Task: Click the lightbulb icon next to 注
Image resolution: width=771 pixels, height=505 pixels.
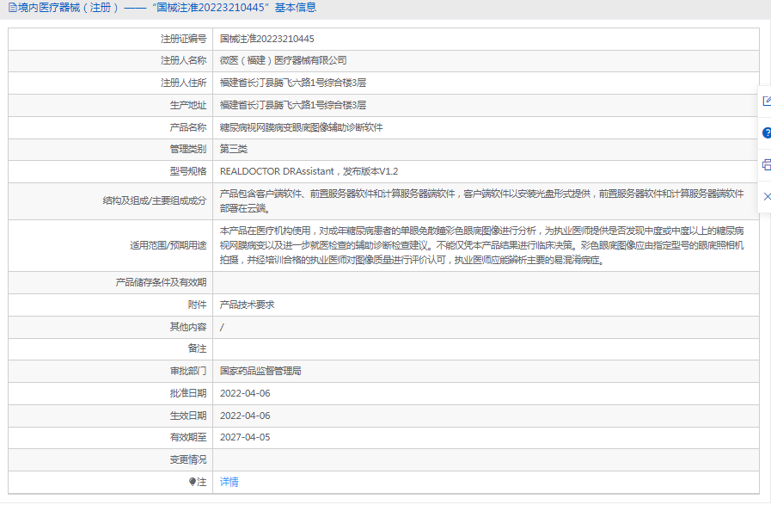Action: point(193,482)
